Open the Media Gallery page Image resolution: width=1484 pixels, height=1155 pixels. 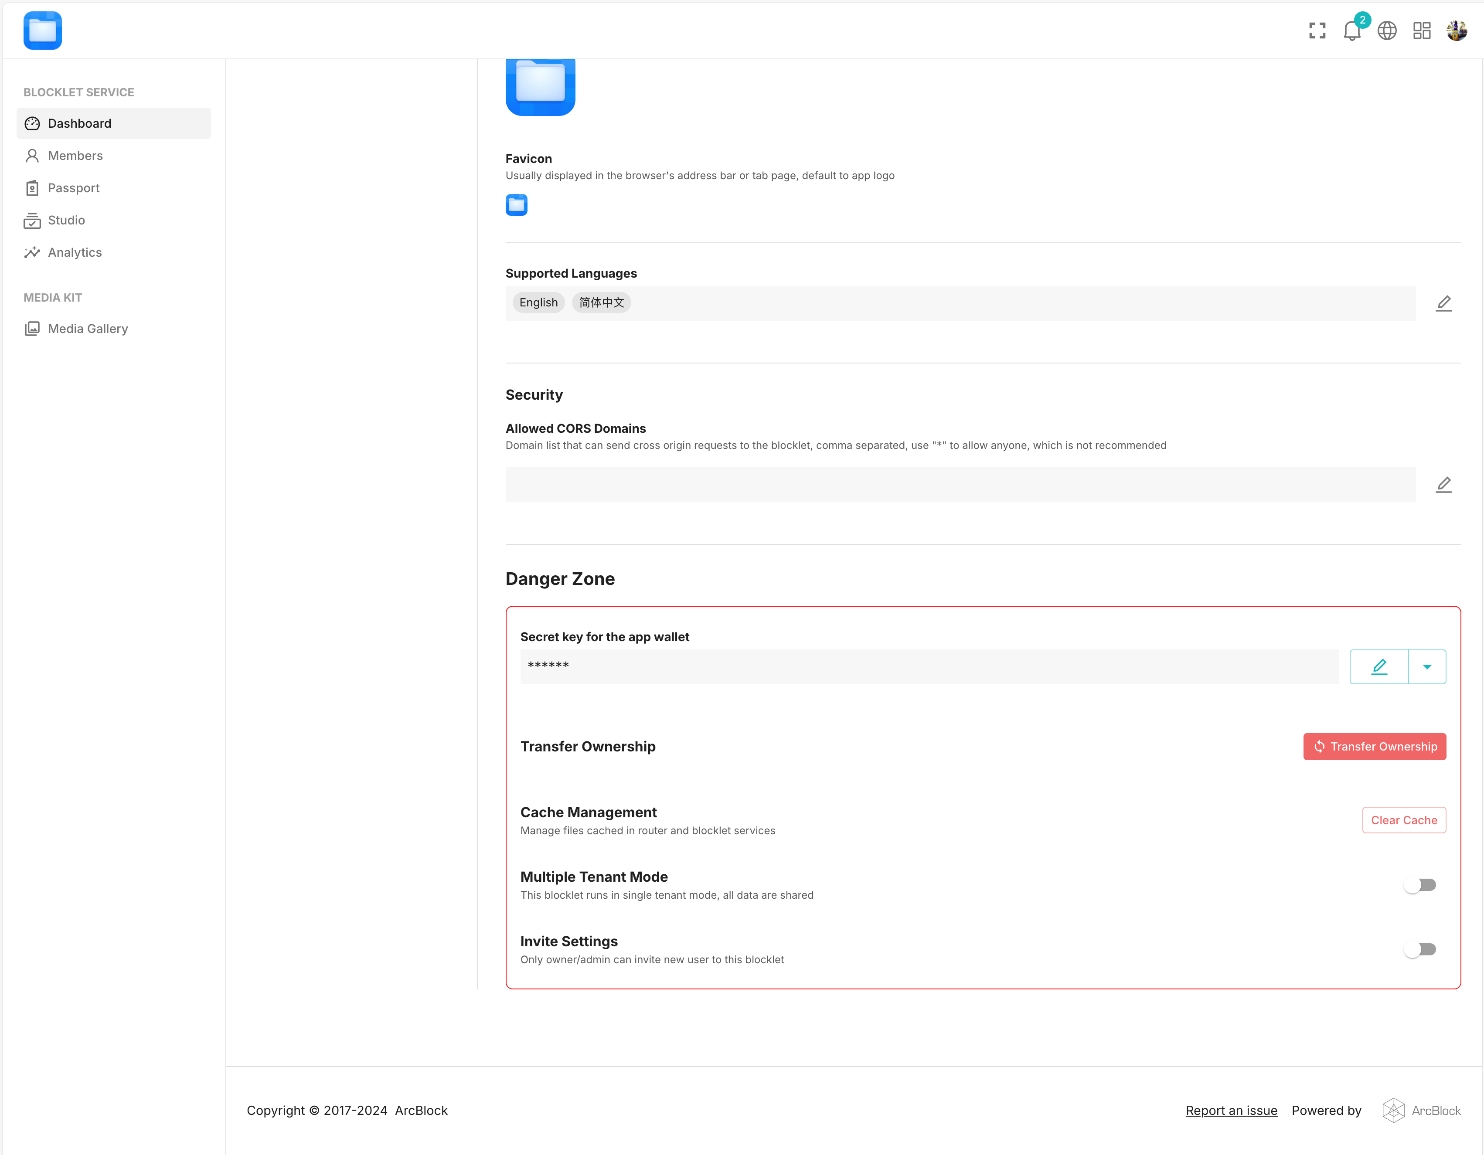point(88,329)
